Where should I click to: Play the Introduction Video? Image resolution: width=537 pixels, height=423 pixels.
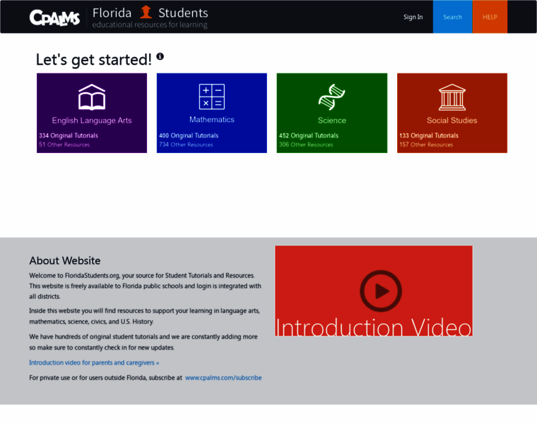pos(380,290)
